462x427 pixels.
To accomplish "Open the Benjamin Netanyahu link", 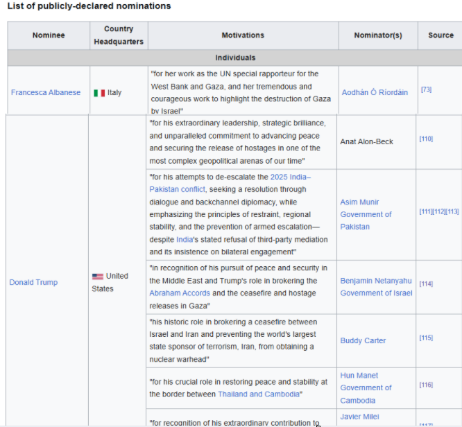I will 375,281.
